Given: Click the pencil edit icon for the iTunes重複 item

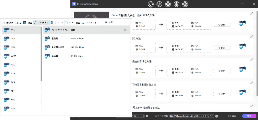Looking at the screenshot, I should pos(251,14).
